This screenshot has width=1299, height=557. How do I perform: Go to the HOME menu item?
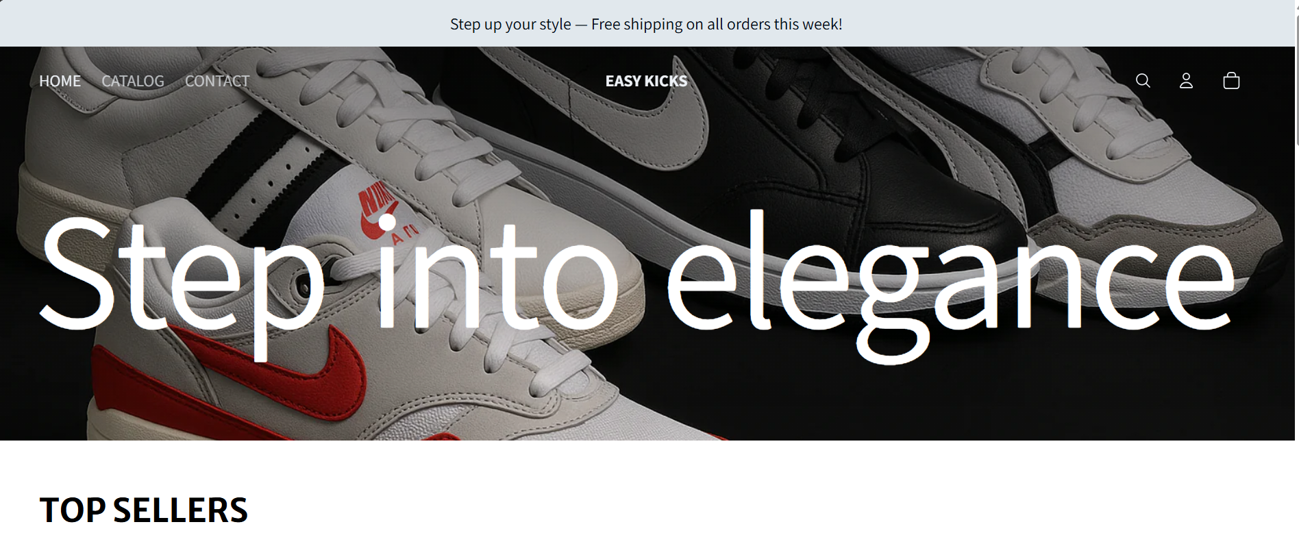click(x=60, y=81)
